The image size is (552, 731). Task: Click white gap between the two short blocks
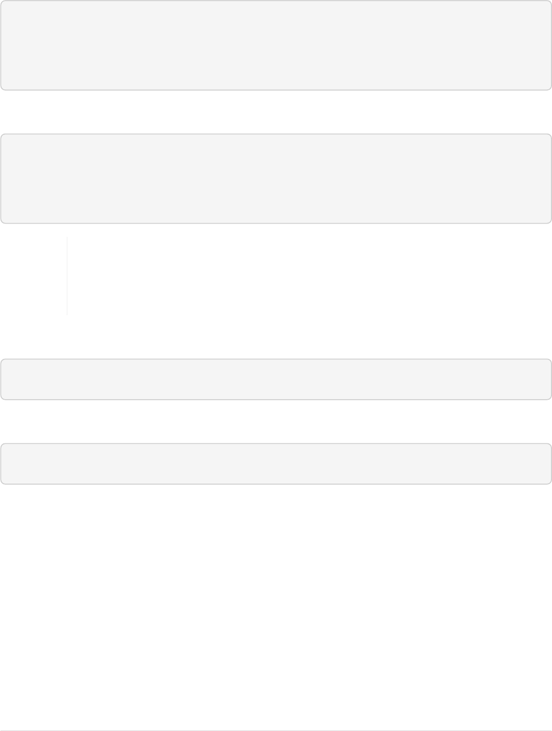(276, 421)
